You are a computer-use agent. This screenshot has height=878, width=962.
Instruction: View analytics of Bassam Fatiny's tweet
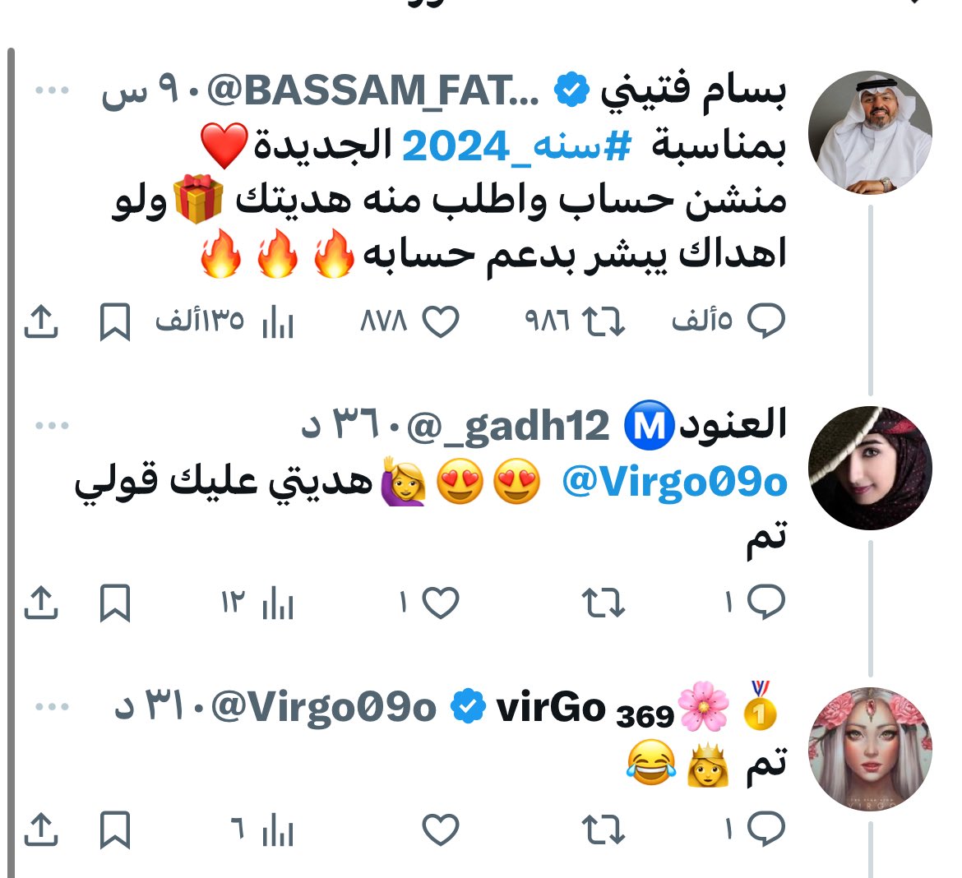(277, 321)
